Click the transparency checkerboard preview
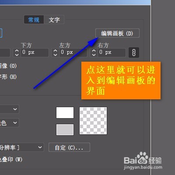This screenshot has width=175, height=175. (x=93, y=121)
